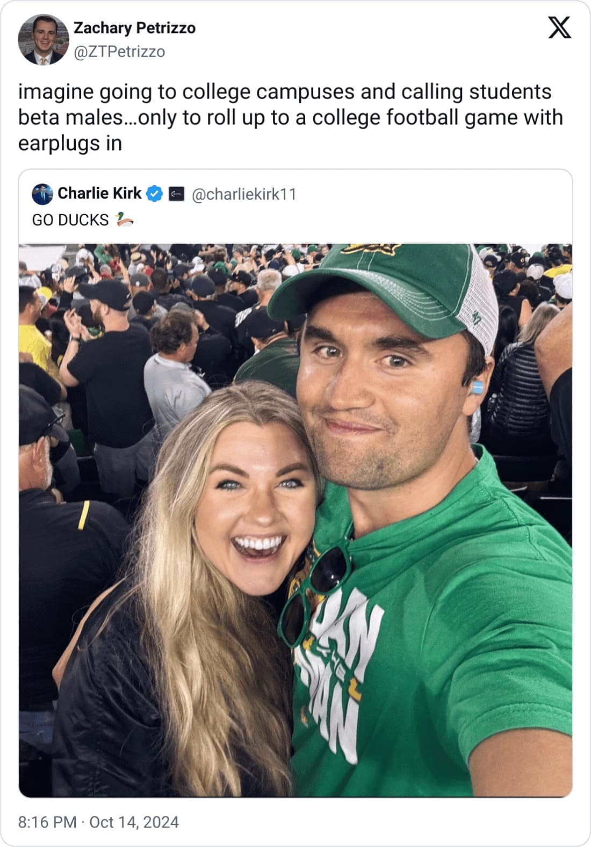Click the name Charlie Kirk
This screenshot has height=847, width=591.
[x=99, y=194]
